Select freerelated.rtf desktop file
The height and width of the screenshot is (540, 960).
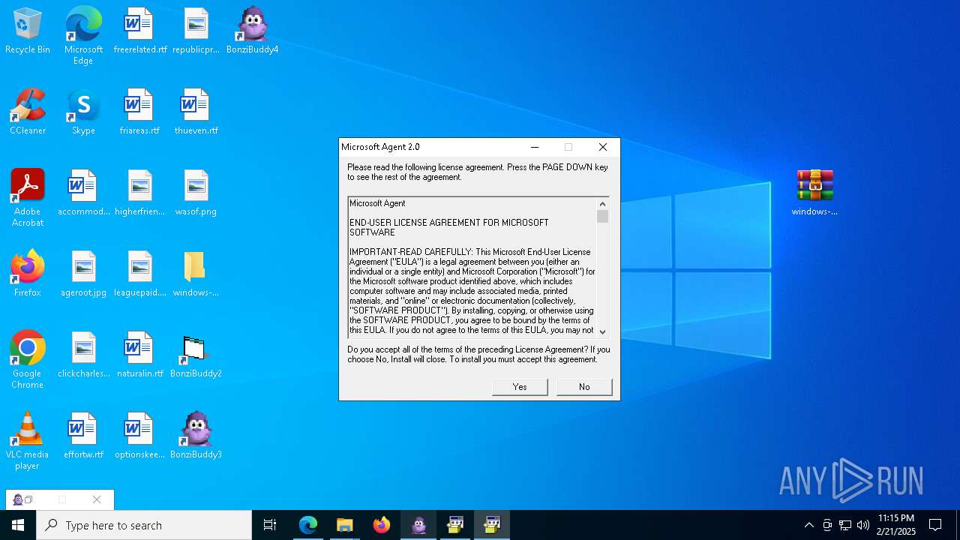pyautogui.click(x=139, y=31)
